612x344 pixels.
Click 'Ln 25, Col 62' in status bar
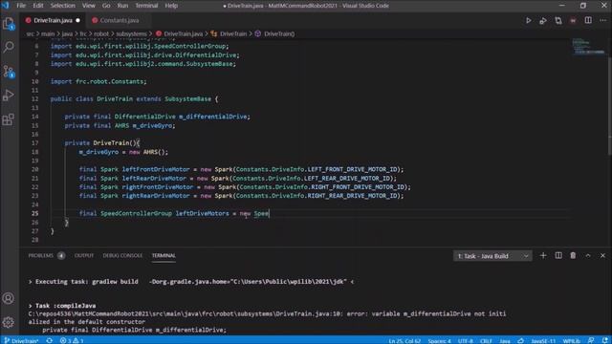click(404, 340)
